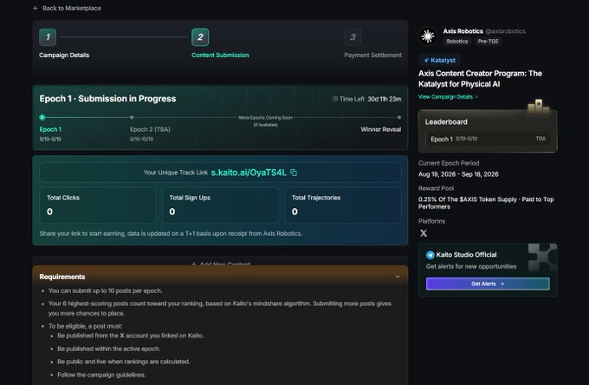The width and height of the screenshot is (589, 385).
Task: Click the Kaito Studio Official title
Action: tap(466, 255)
